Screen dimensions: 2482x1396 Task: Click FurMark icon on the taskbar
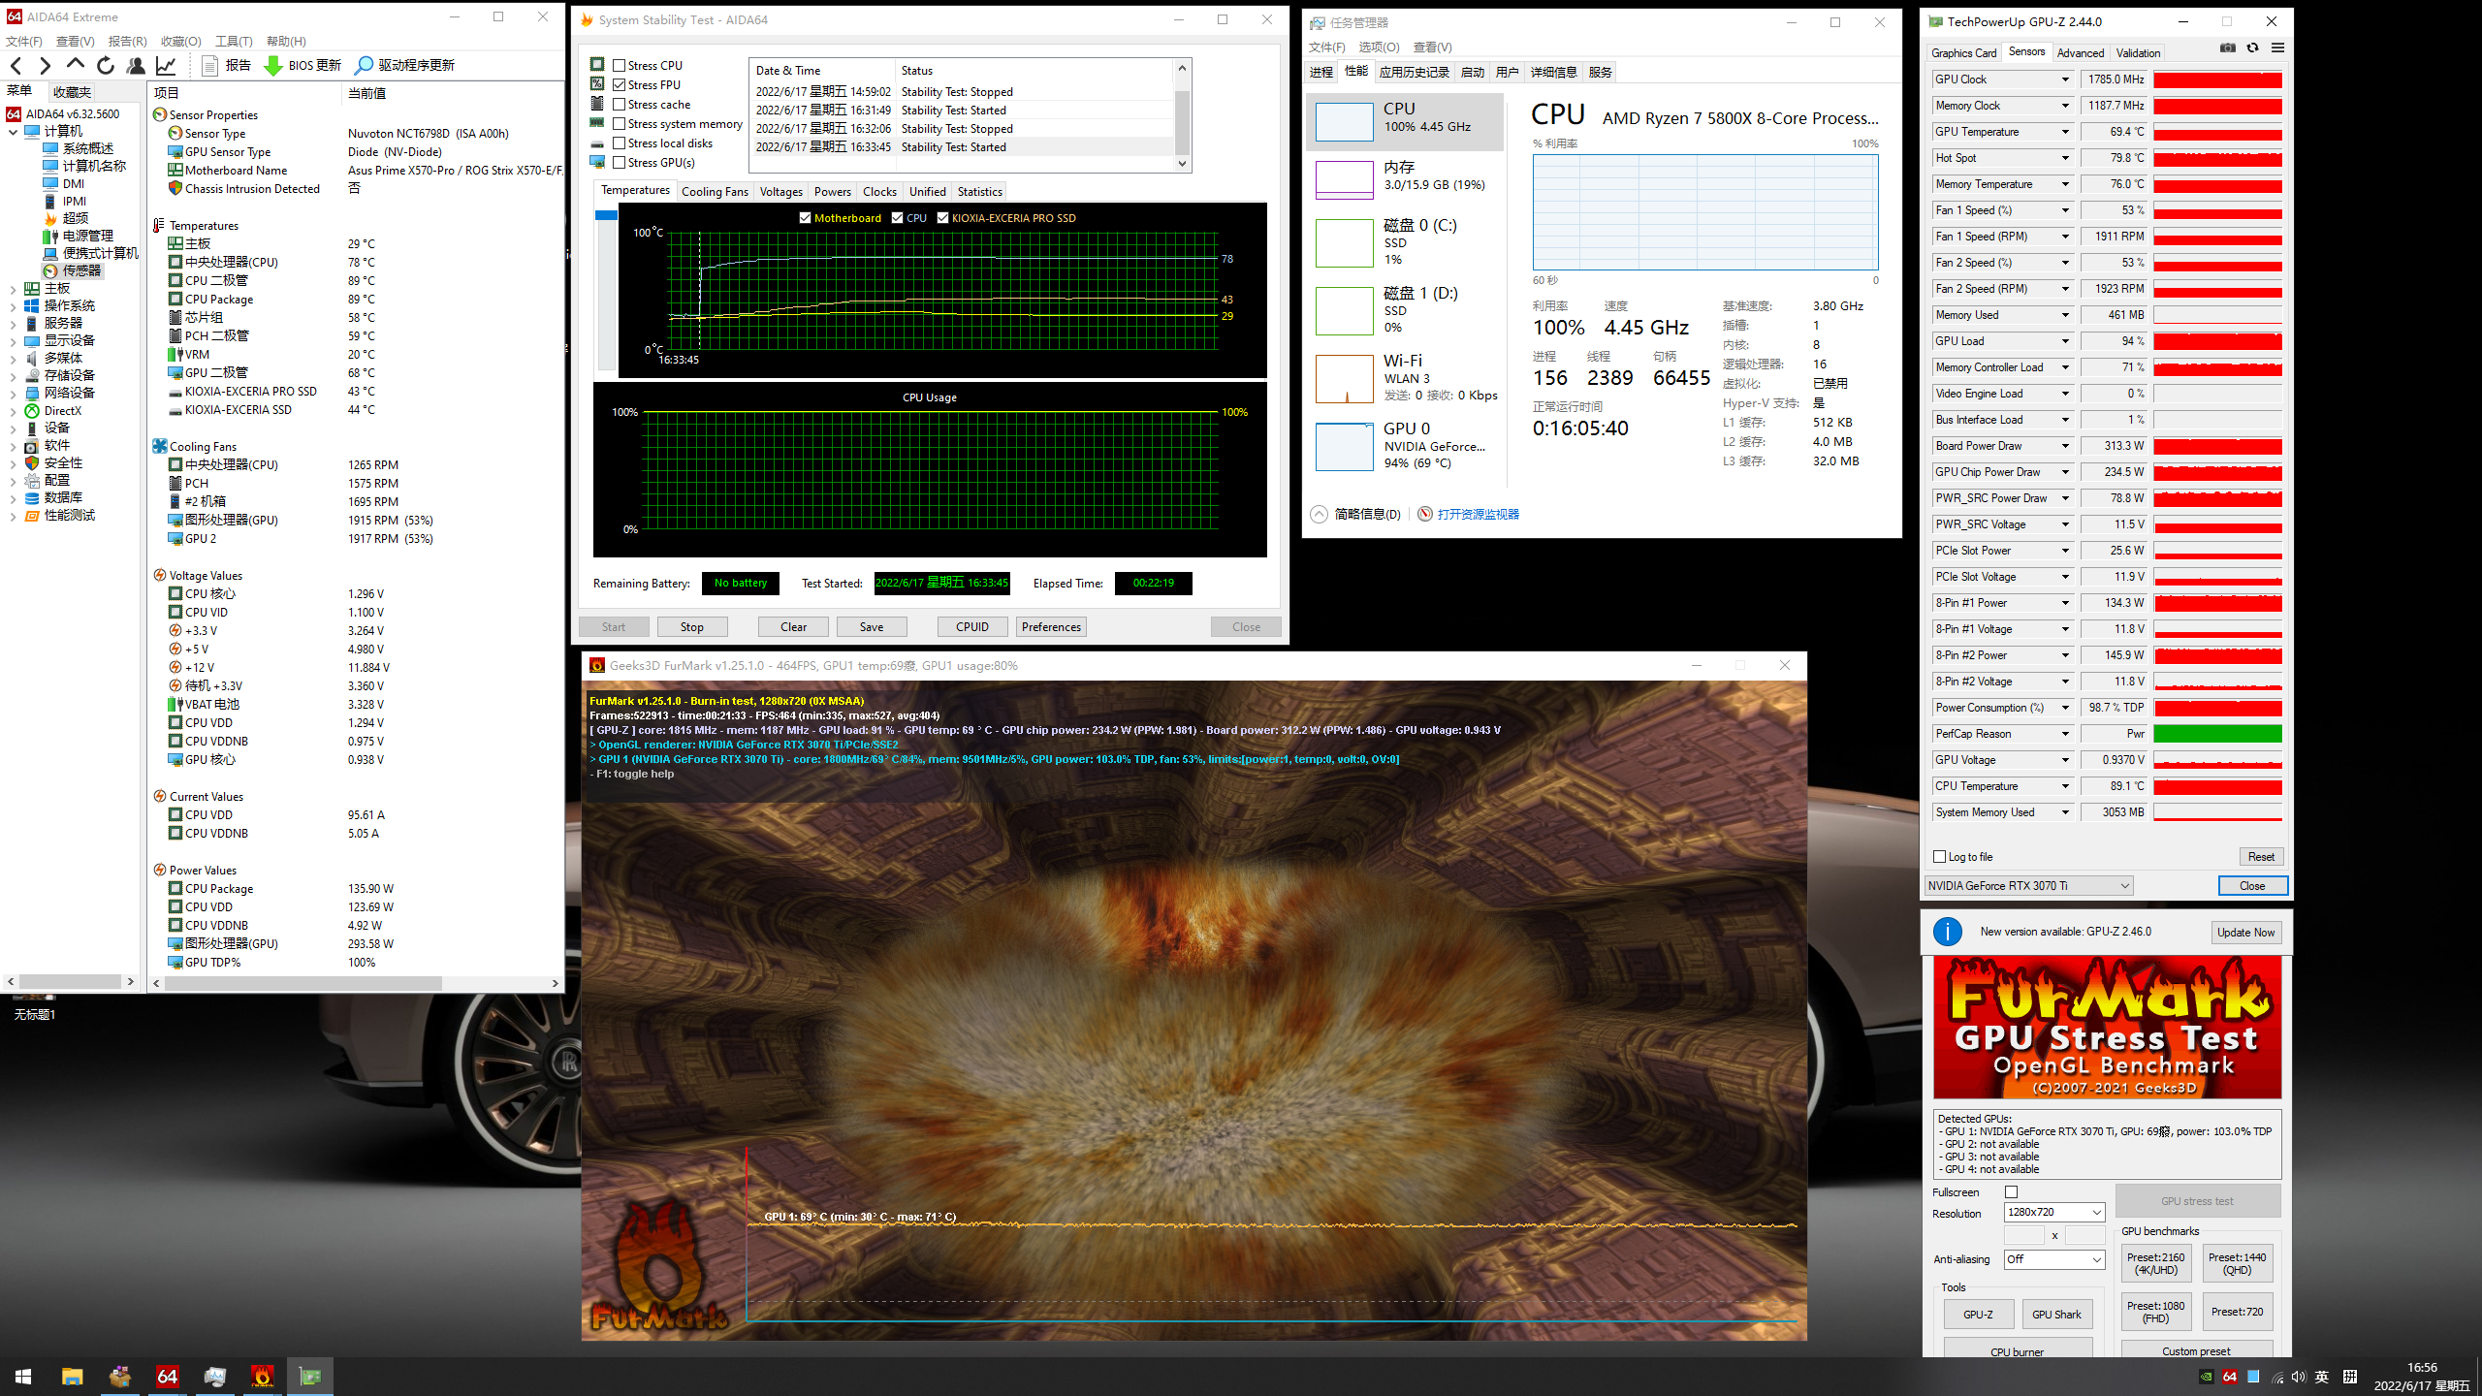(262, 1376)
